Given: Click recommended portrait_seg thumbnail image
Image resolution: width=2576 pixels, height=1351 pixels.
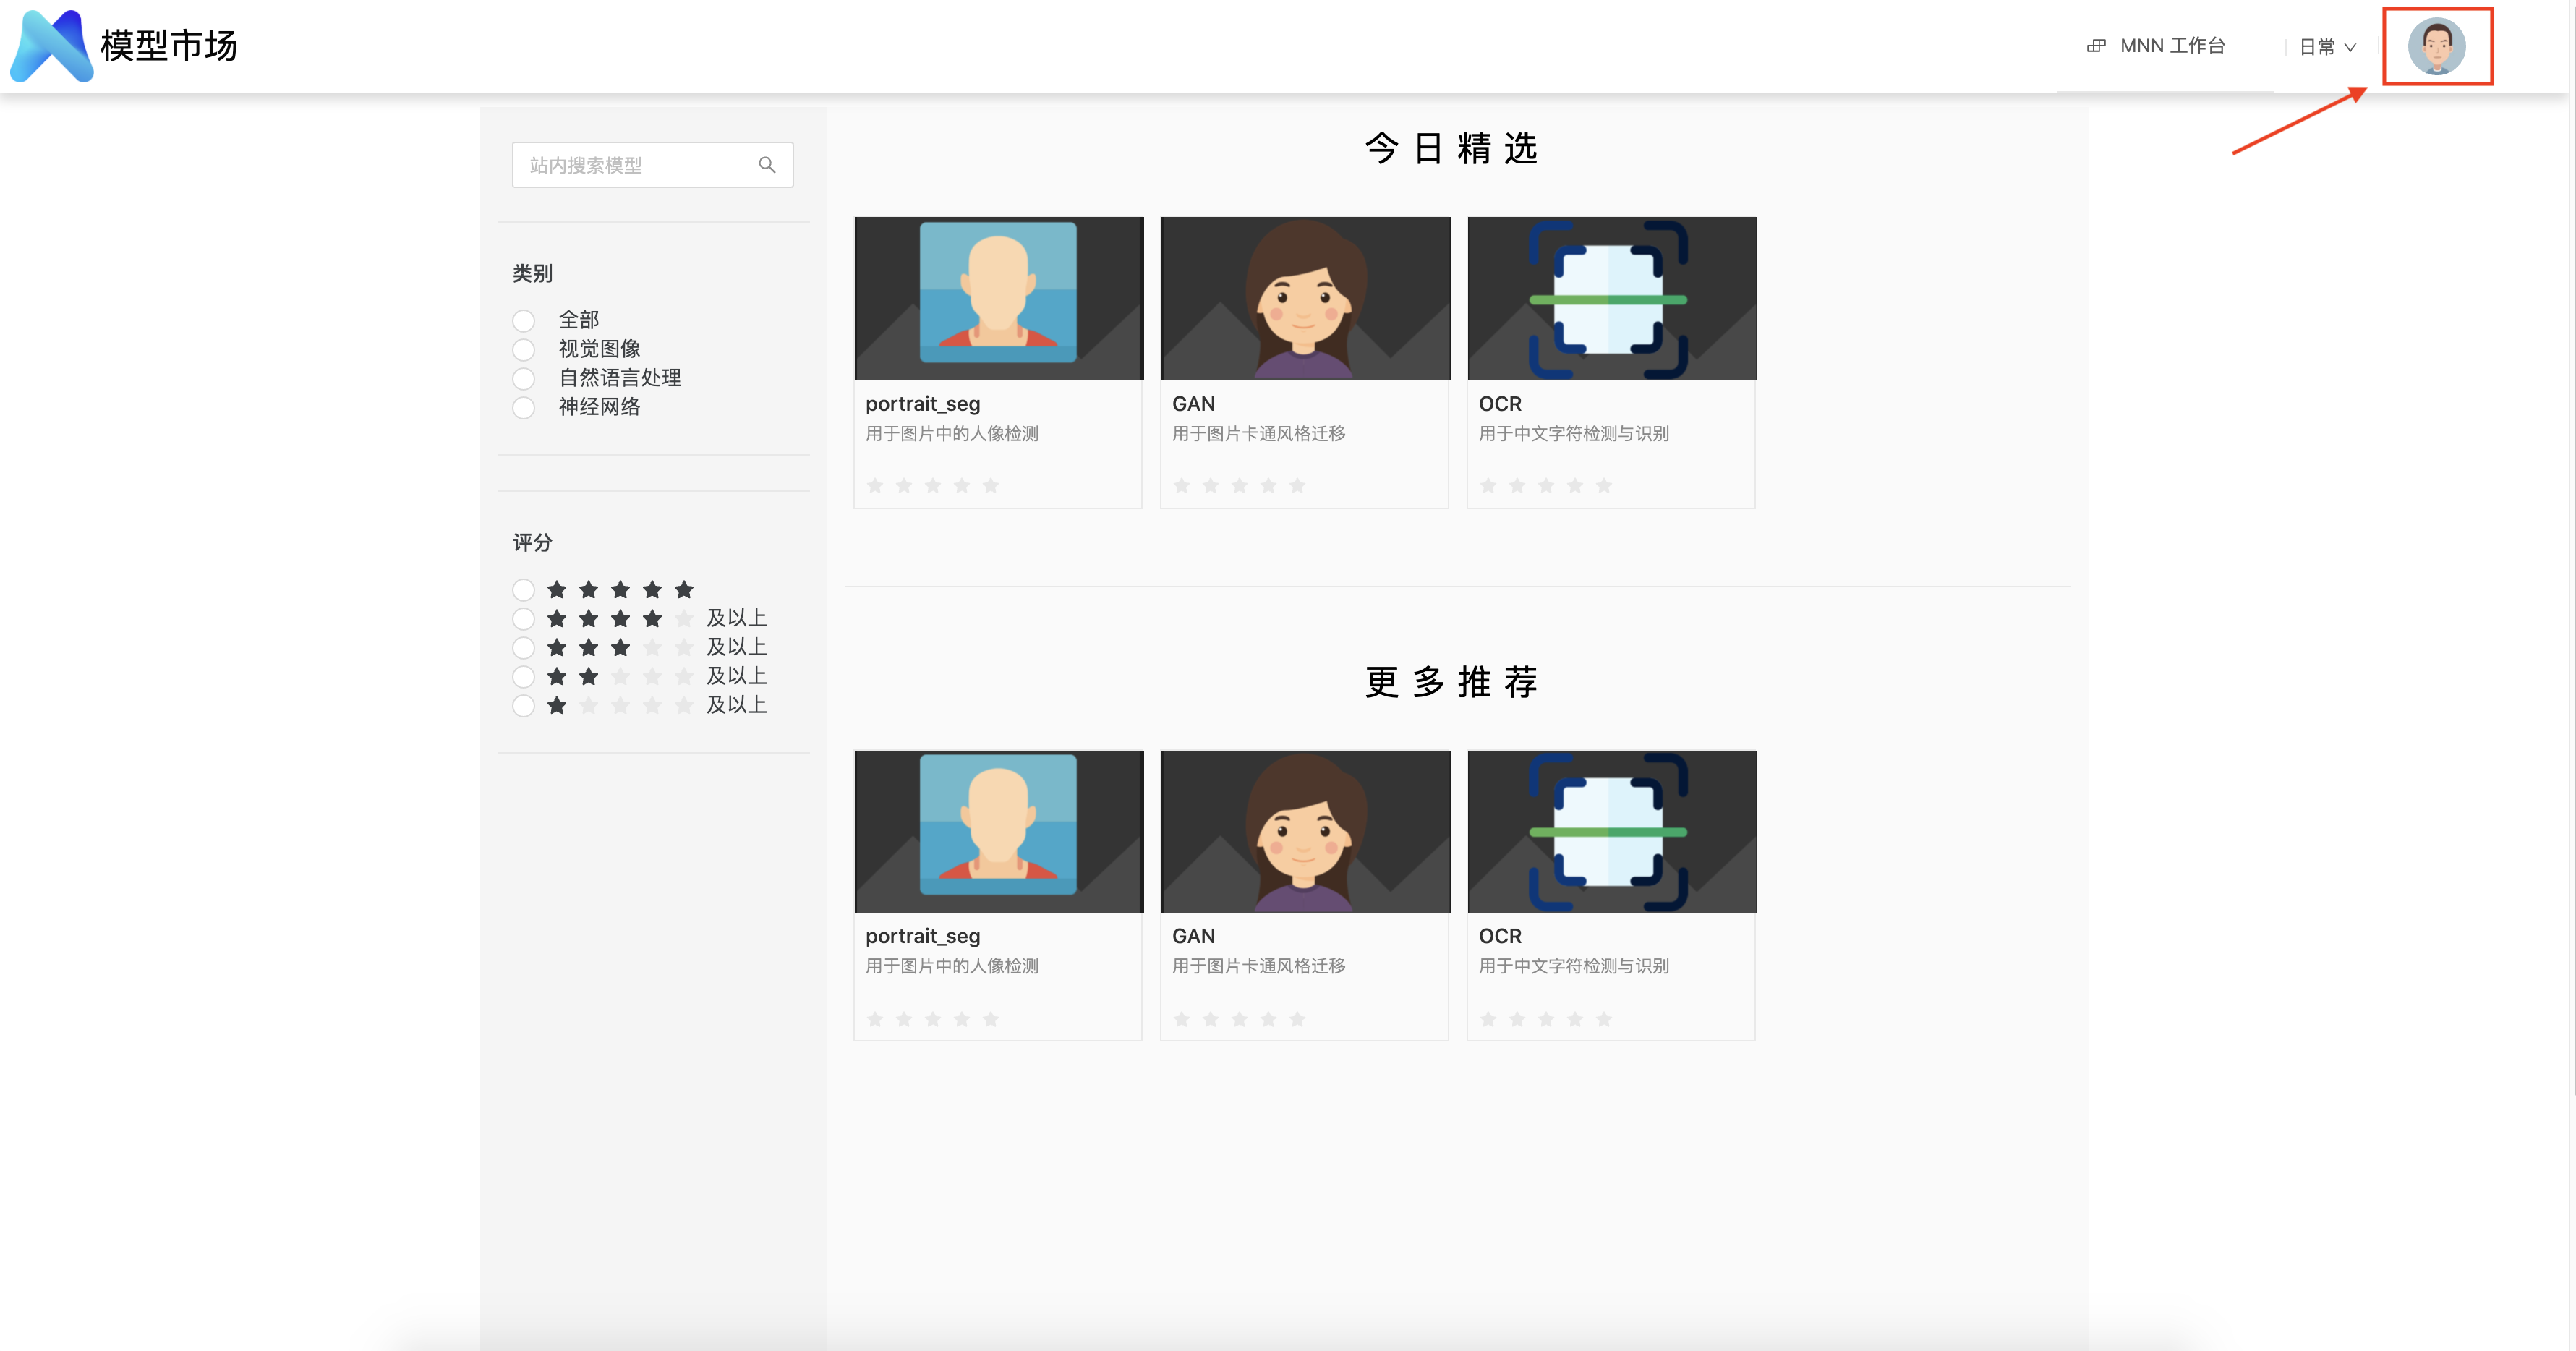Looking at the screenshot, I should point(998,831).
